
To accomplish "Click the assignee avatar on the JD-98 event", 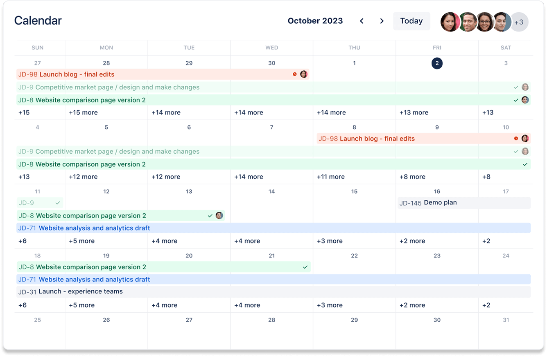I will click(x=303, y=74).
